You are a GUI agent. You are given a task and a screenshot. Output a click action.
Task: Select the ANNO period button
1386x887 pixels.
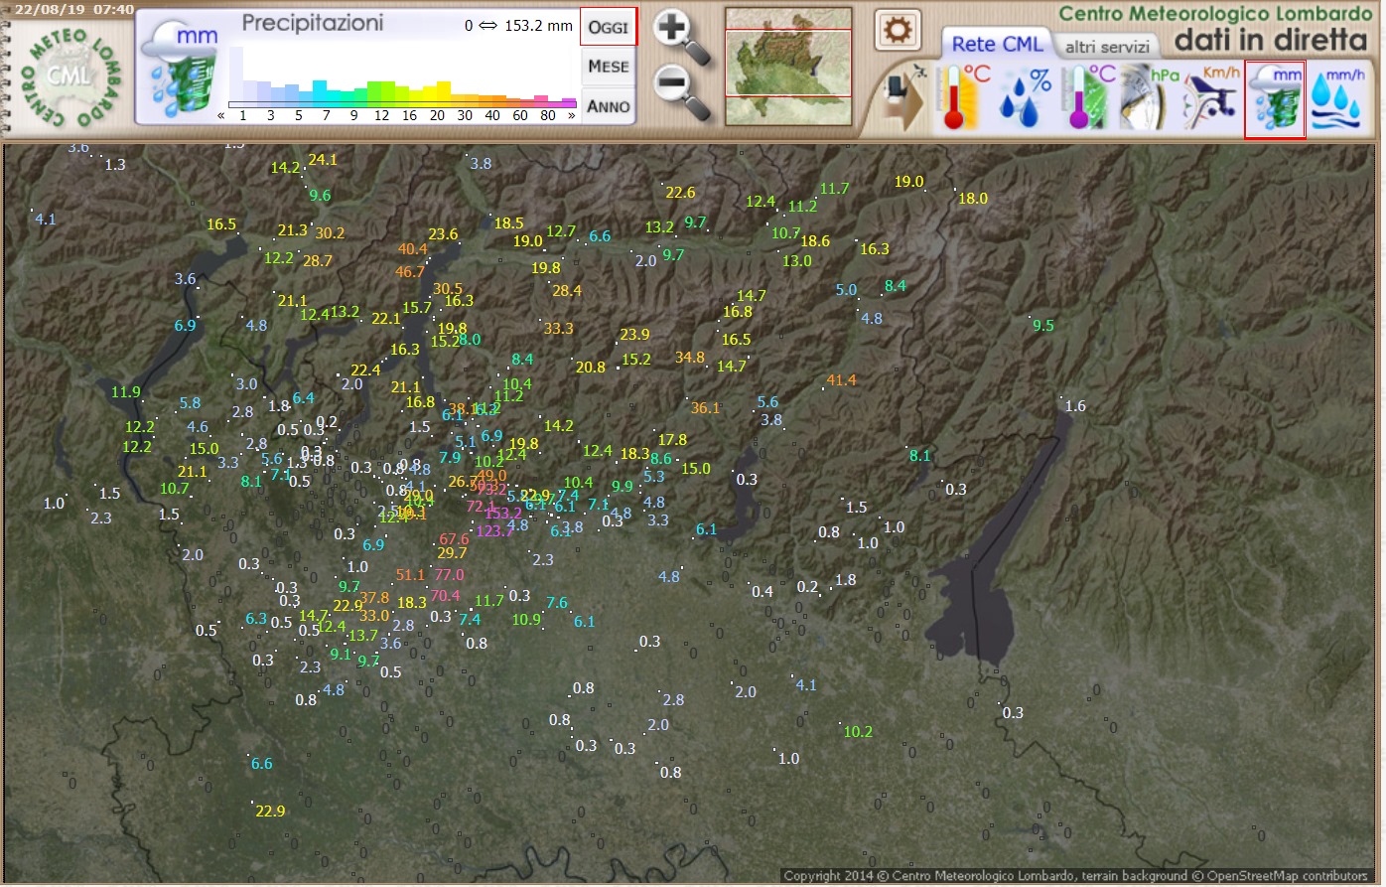point(608,106)
